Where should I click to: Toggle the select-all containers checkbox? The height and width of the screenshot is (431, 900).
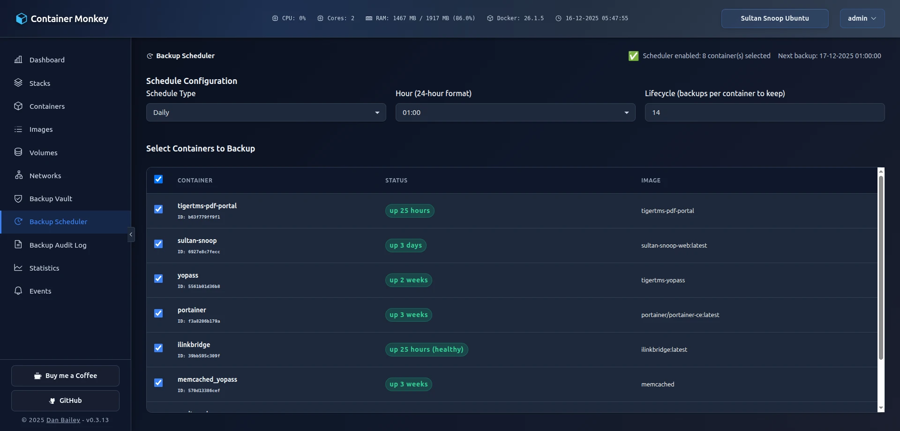158,179
